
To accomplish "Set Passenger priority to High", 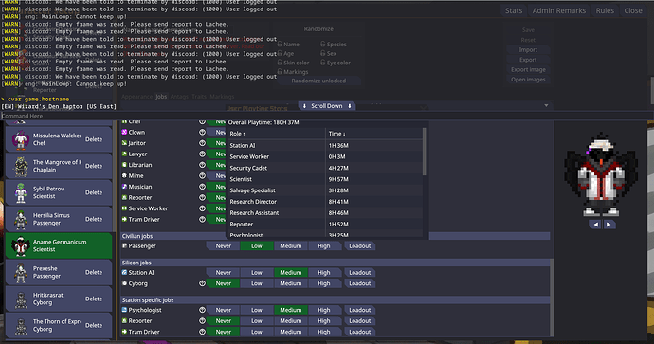I will point(323,246).
